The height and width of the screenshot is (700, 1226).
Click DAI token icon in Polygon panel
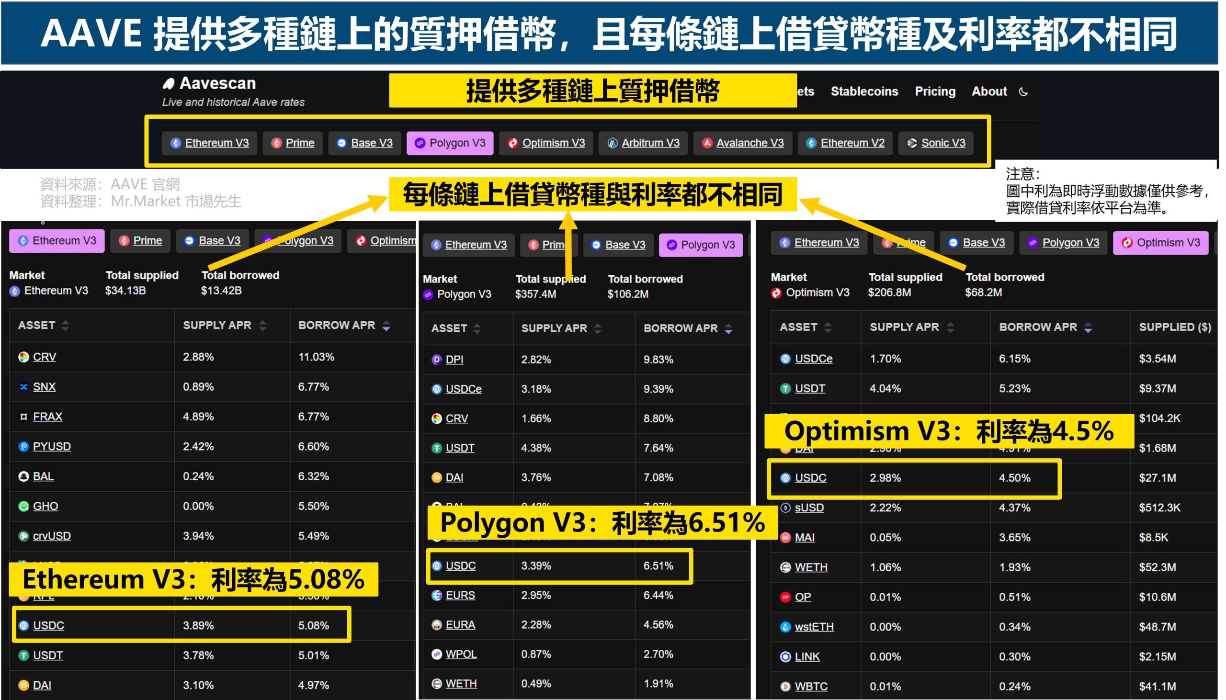[436, 477]
